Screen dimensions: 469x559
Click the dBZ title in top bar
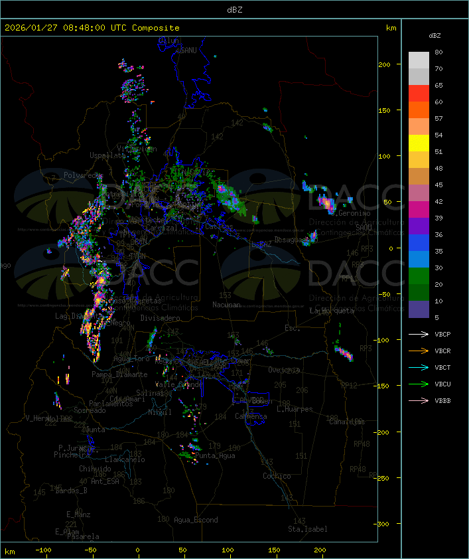234,9
